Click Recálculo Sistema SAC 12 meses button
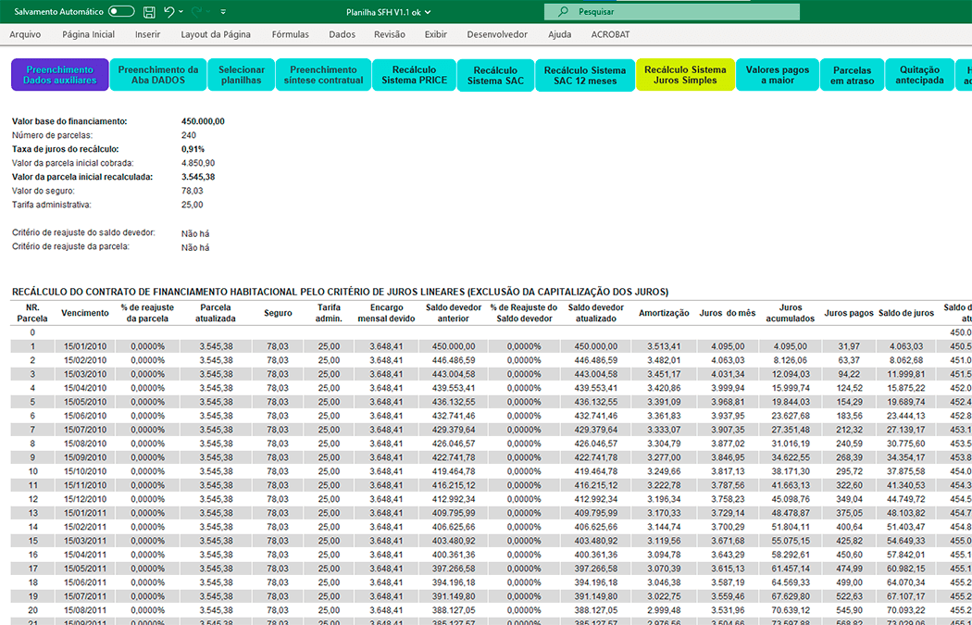Image resolution: width=972 pixels, height=625 pixels. [x=585, y=76]
